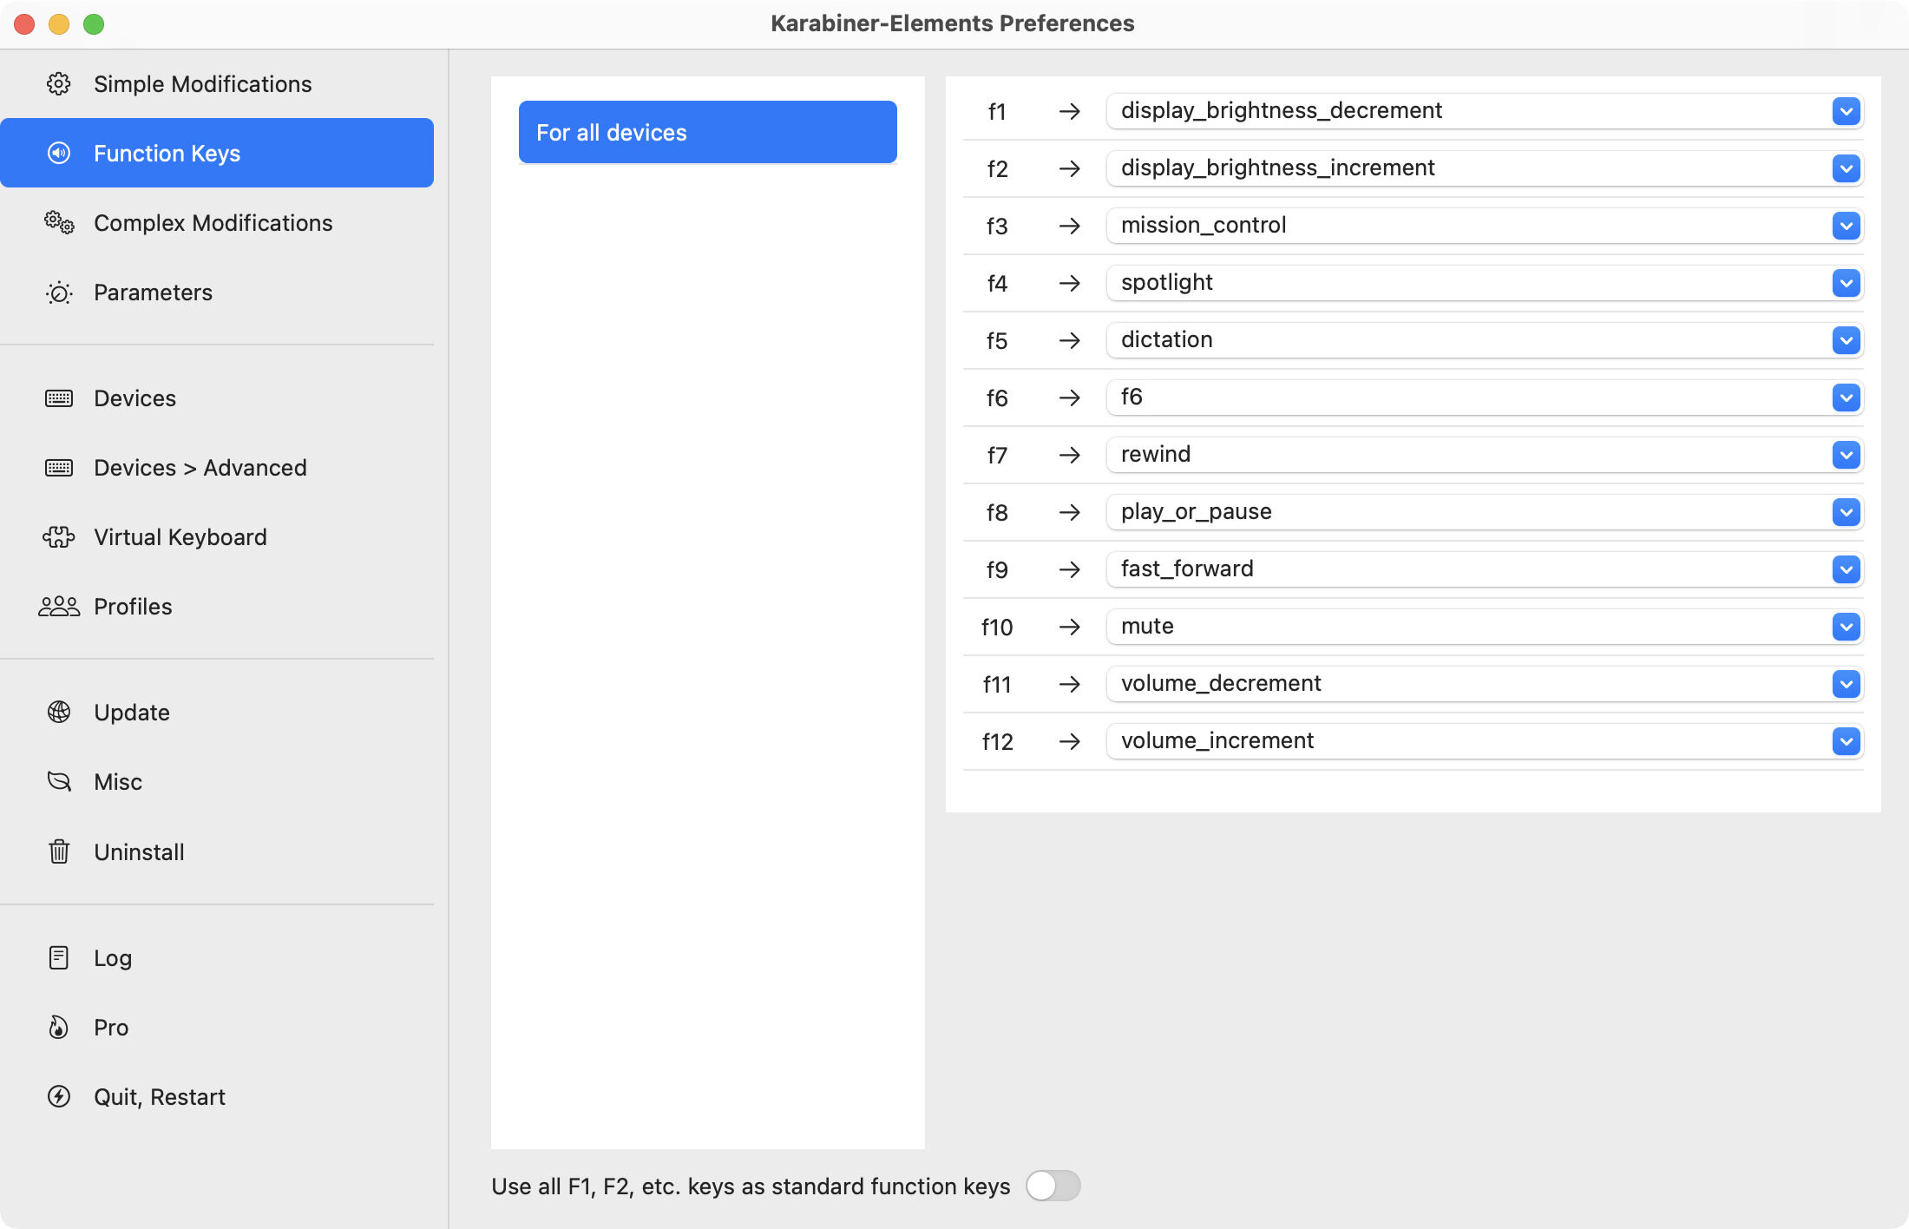Click the Devices keyboard icon
The height and width of the screenshot is (1229, 1909).
59,398
